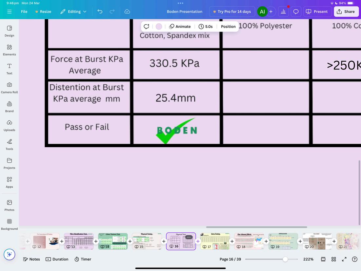Screen dimensions: 361x271
Task: Edit the Boden Presentation title
Action: (x=184, y=11)
